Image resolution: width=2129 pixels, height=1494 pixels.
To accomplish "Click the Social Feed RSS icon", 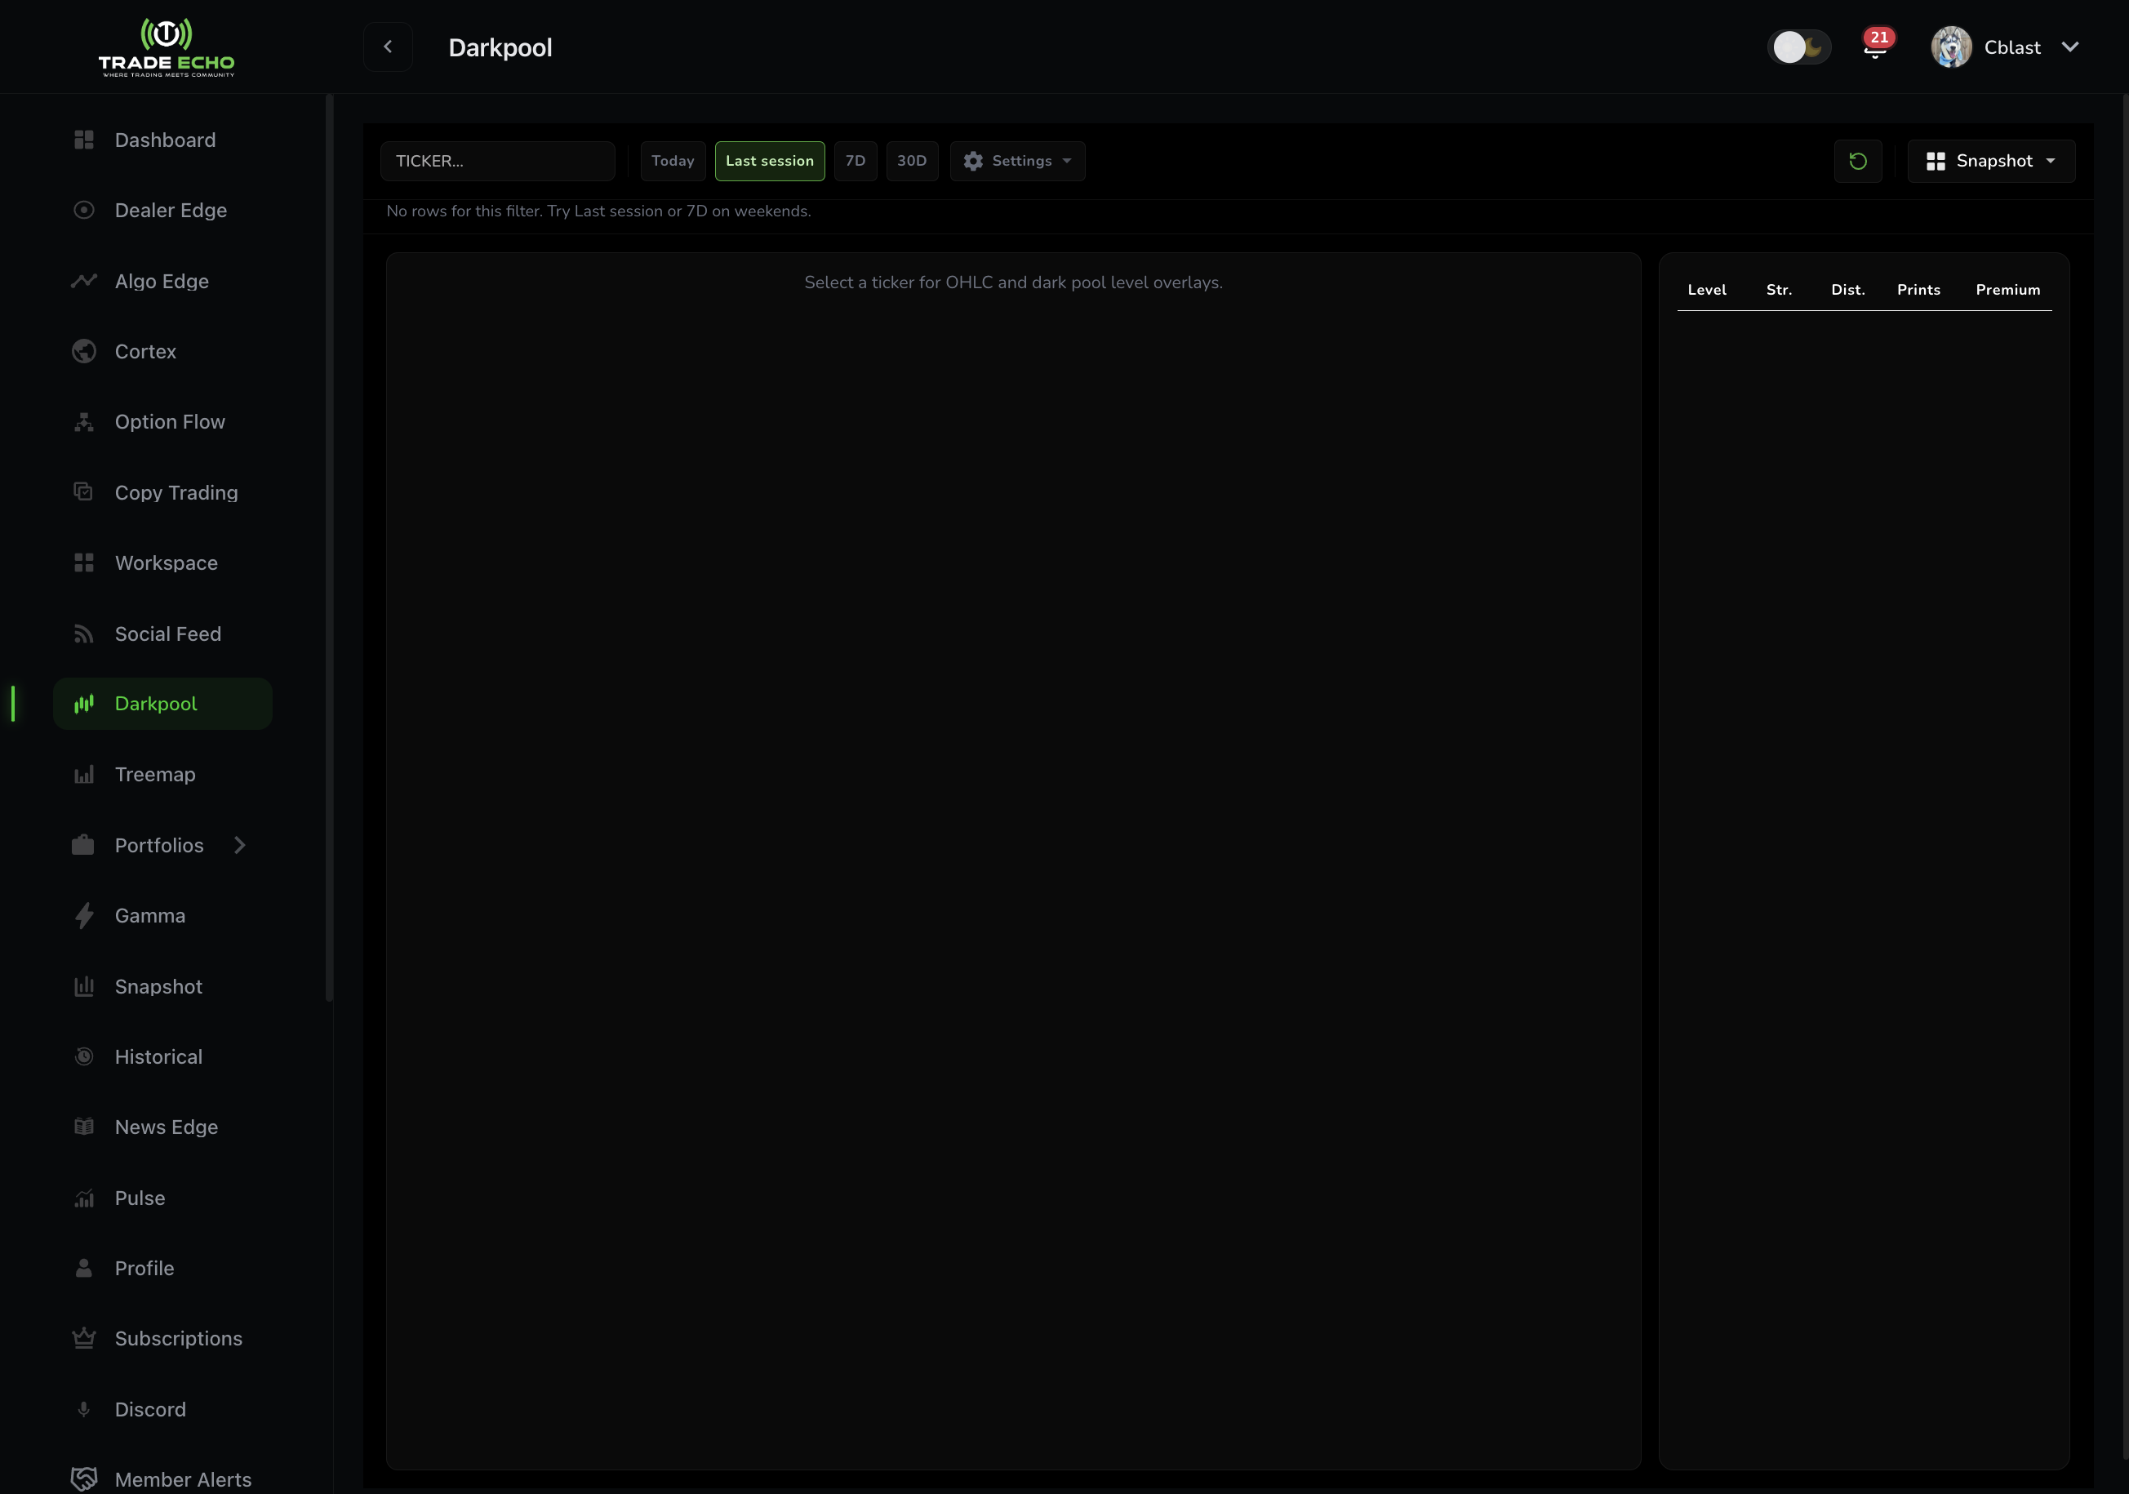I will click(83, 634).
